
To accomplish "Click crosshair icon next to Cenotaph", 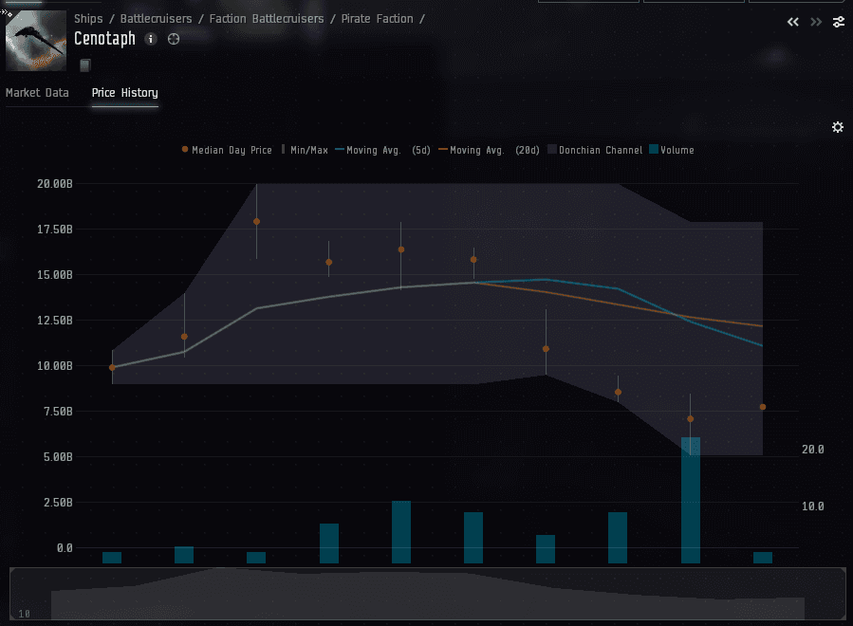I will click(174, 39).
